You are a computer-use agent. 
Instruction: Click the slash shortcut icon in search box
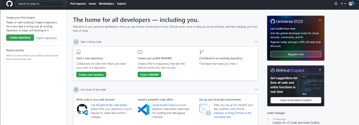(64, 4)
